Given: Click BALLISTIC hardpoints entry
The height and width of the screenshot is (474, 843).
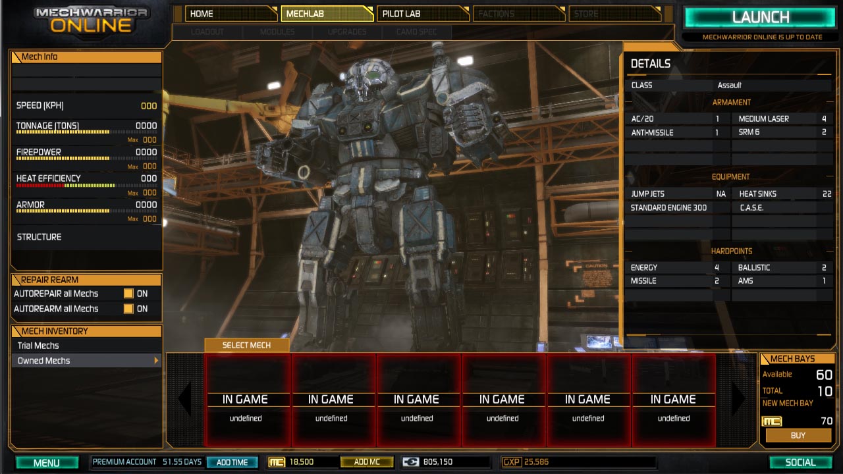Looking at the screenshot, I should tap(783, 268).
